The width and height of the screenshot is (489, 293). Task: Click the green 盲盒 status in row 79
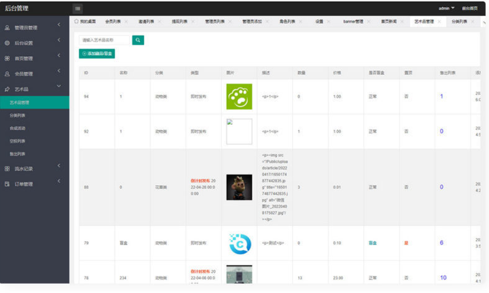pyautogui.click(x=373, y=243)
